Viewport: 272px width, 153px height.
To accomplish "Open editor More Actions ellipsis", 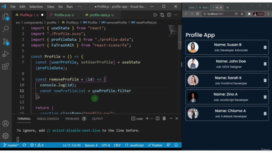I will coord(176,15).
